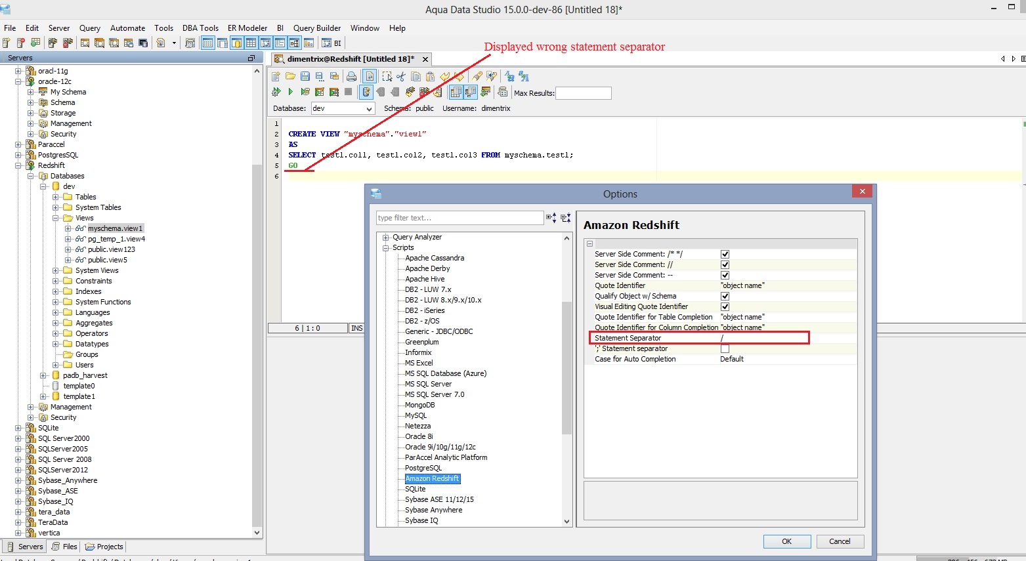Toggle Visual Editing Quote Identifier checkbox
The width and height of the screenshot is (1026, 561).
(725, 306)
